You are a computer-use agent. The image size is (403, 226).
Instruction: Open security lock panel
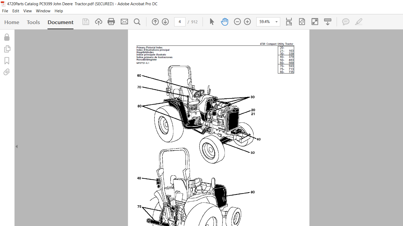pos(7,37)
